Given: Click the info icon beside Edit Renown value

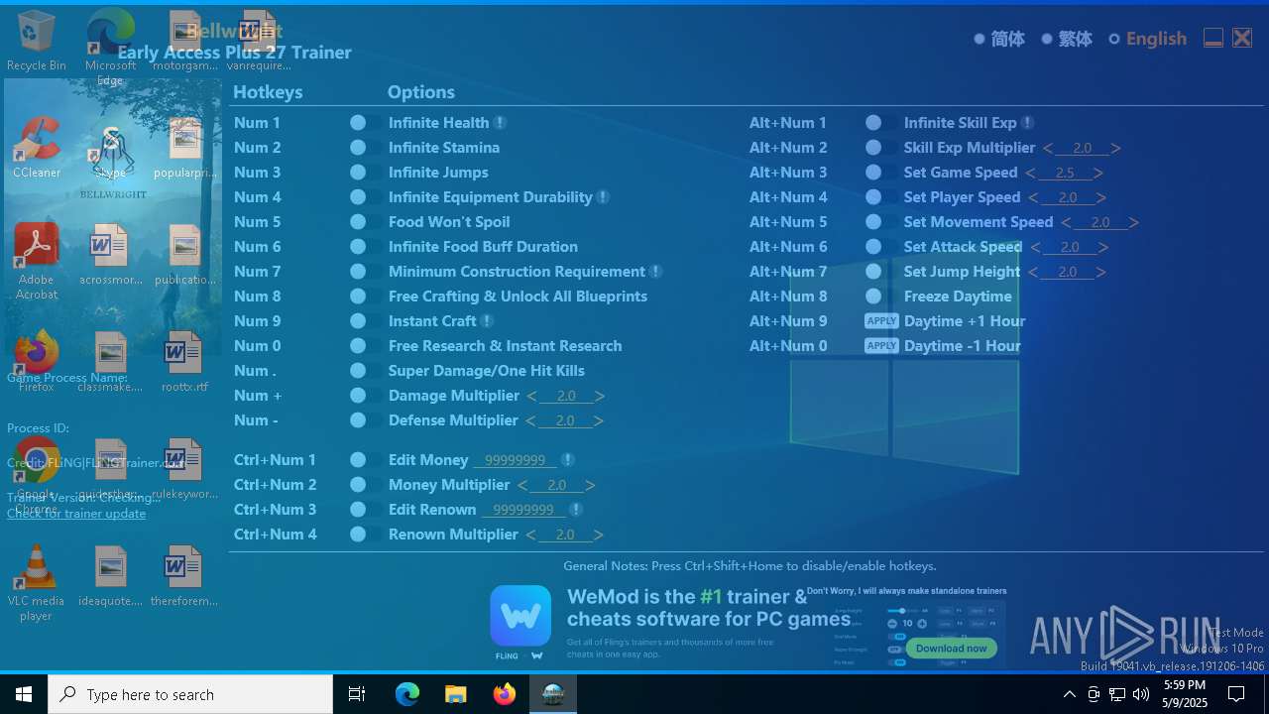Looking at the screenshot, I should [575, 510].
